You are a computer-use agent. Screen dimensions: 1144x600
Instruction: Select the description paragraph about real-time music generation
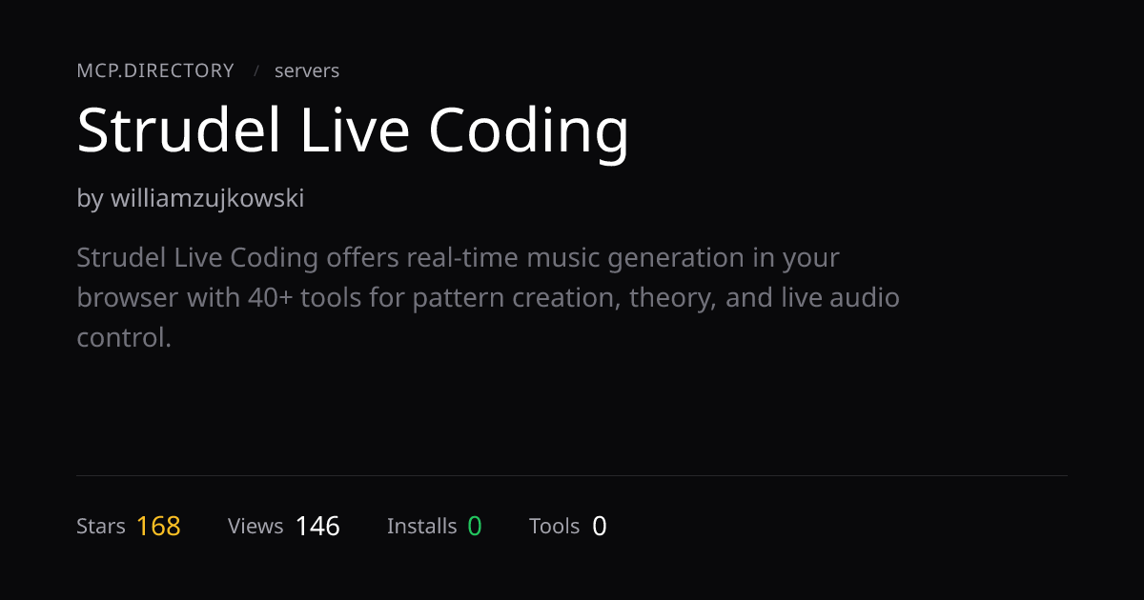(488, 297)
